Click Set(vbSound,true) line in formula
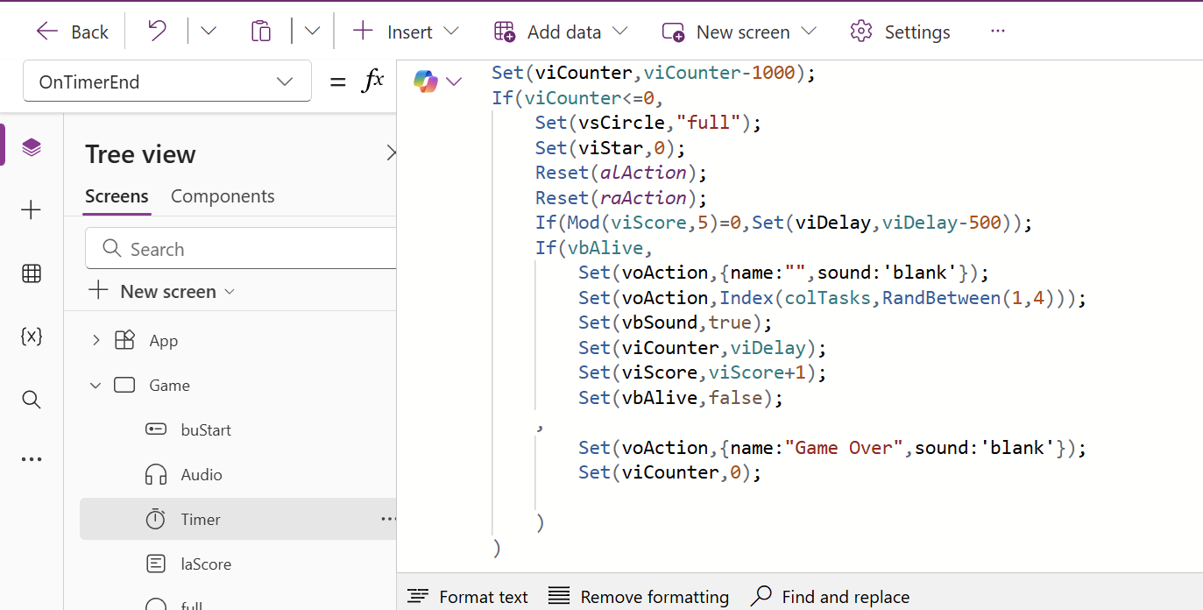Viewport: 1203px width, 610px height. (x=676, y=323)
